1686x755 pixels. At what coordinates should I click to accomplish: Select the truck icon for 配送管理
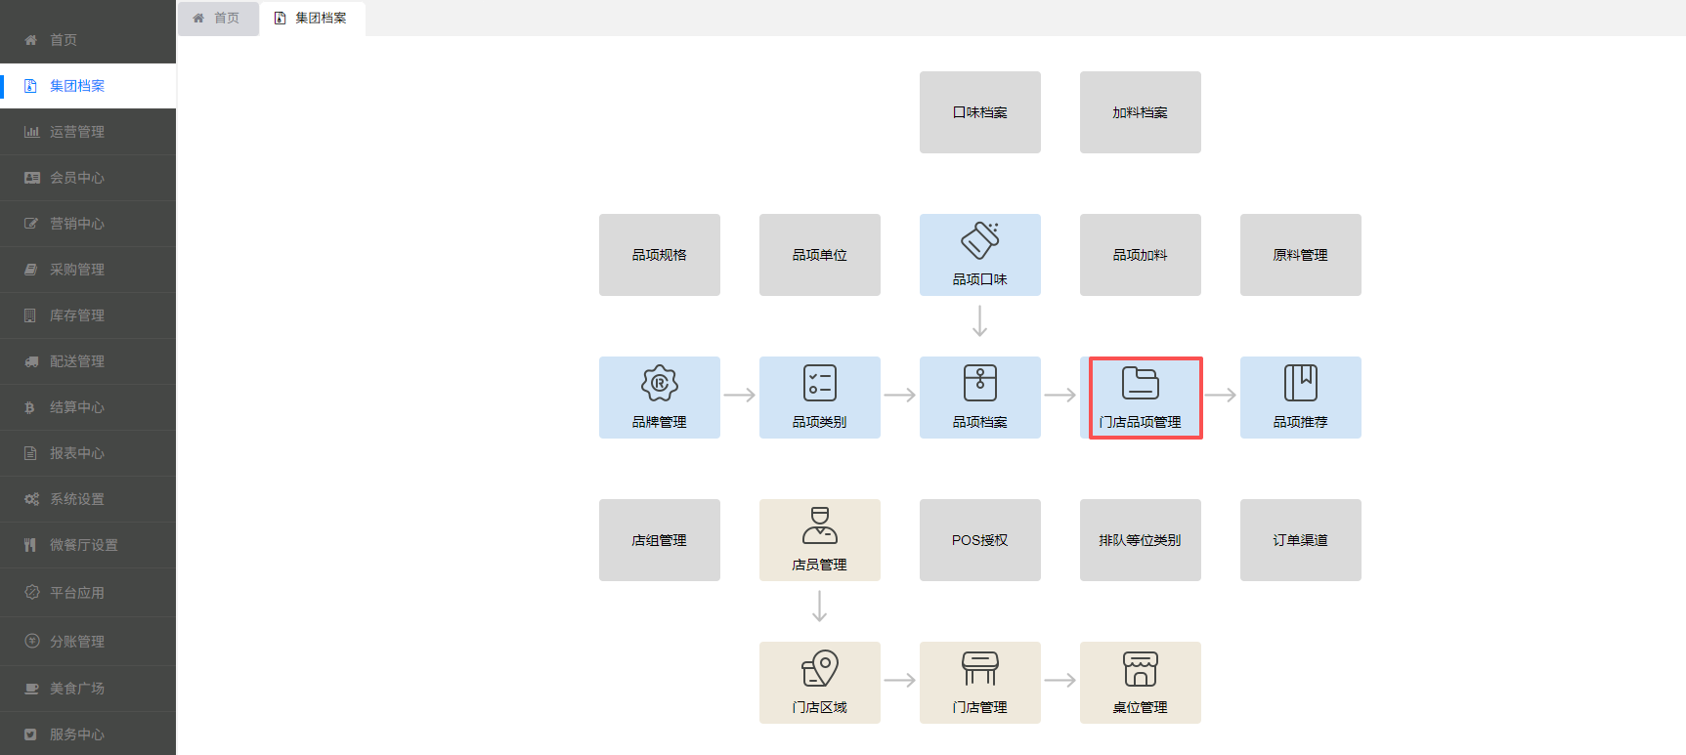(31, 361)
